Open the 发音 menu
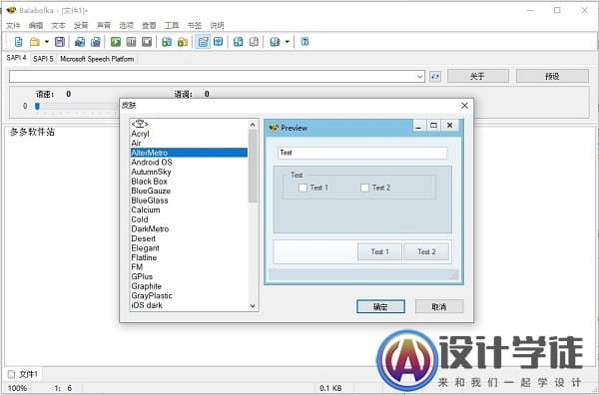 [x=81, y=25]
